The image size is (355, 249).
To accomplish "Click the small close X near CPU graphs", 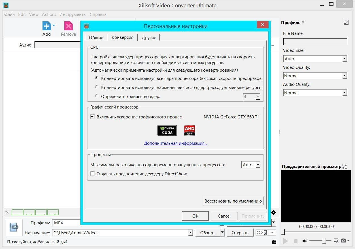I will point(7,212).
